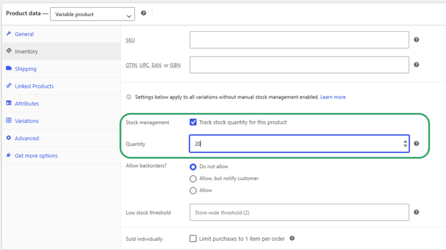
Task: Click into the SKU input field
Action: pyautogui.click(x=300, y=40)
